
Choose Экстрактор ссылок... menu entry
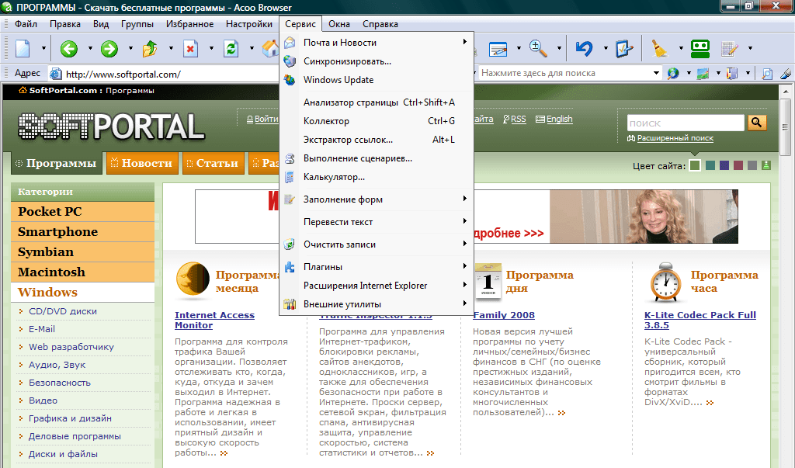click(377, 140)
